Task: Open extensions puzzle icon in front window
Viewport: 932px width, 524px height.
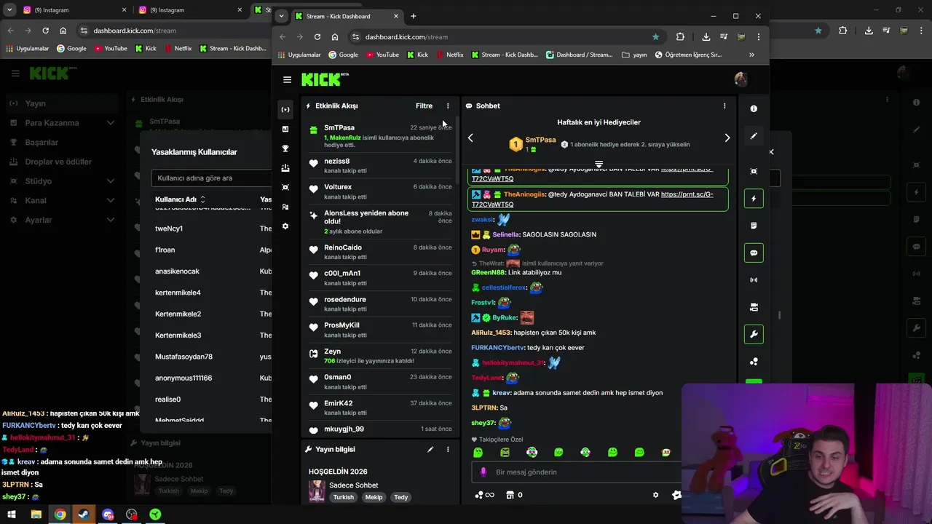Action: point(680,37)
